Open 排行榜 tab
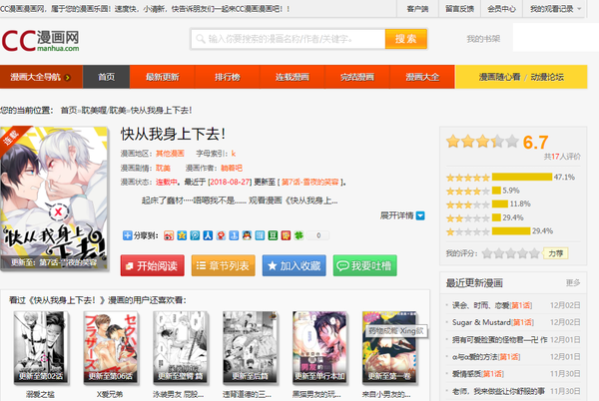599x401 pixels. [228, 77]
